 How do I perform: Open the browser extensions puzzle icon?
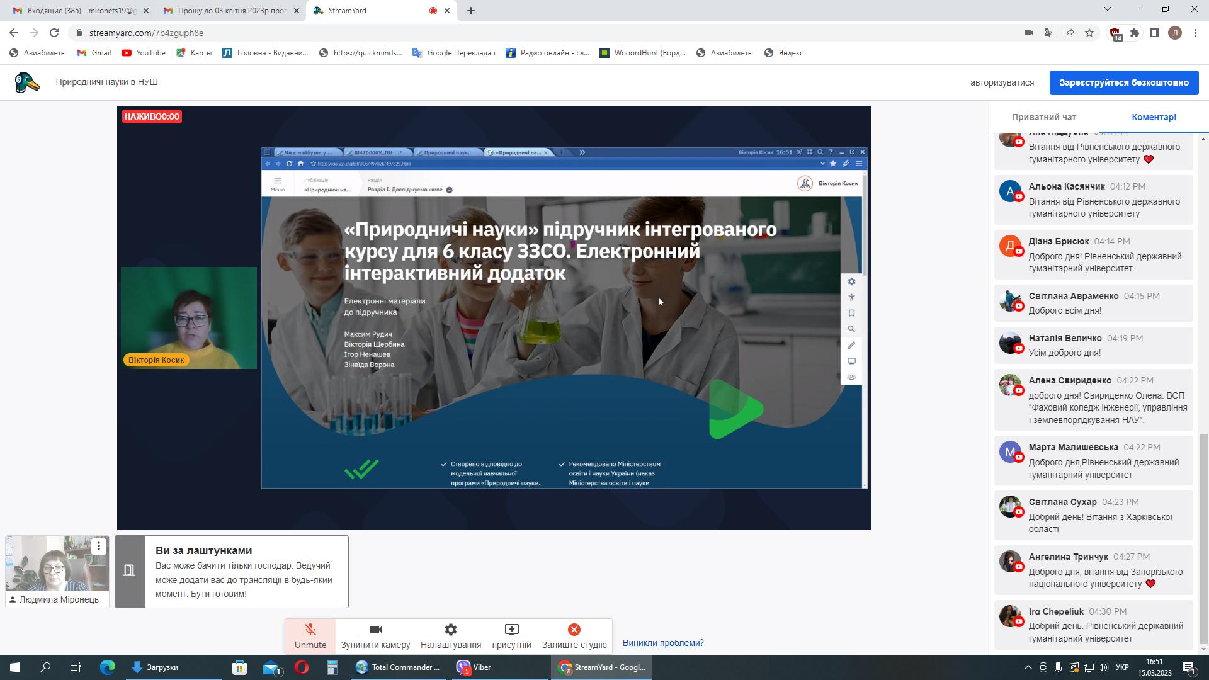(1135, 33)
